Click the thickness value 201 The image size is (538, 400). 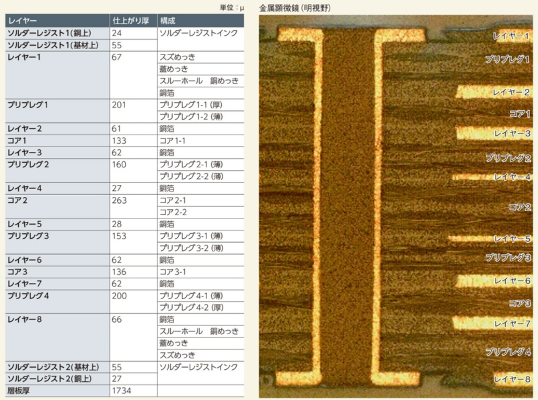[121, 105]
